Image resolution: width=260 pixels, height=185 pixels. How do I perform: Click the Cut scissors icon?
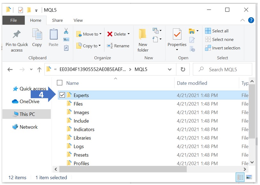click(66, 31)
